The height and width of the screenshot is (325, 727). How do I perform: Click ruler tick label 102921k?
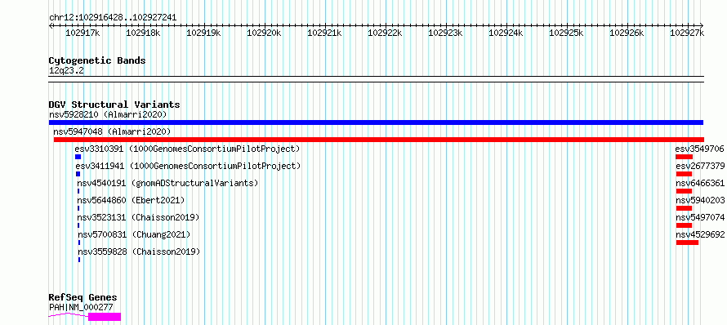pyautogui.click(x=324, y=33)
